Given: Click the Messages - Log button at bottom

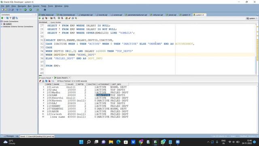Looking at the screenshot, I should (11, 136).
